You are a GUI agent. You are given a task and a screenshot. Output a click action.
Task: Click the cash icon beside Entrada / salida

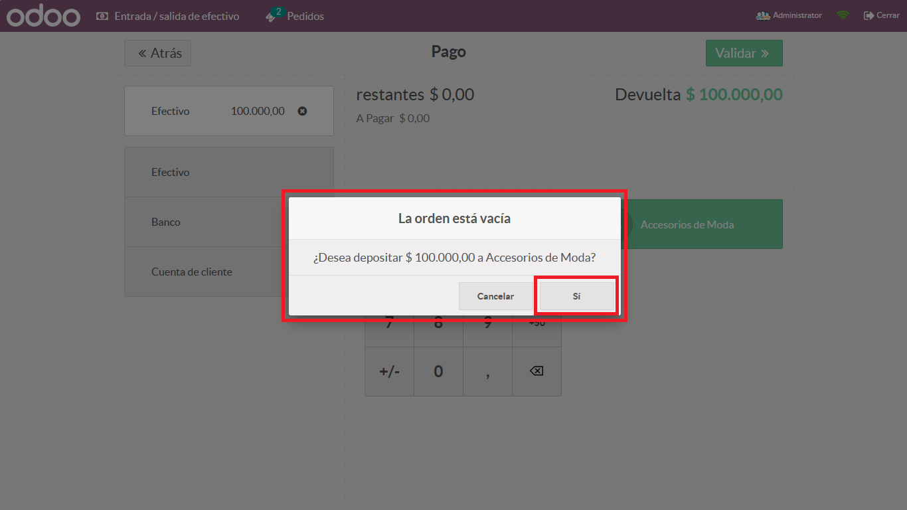102,16
